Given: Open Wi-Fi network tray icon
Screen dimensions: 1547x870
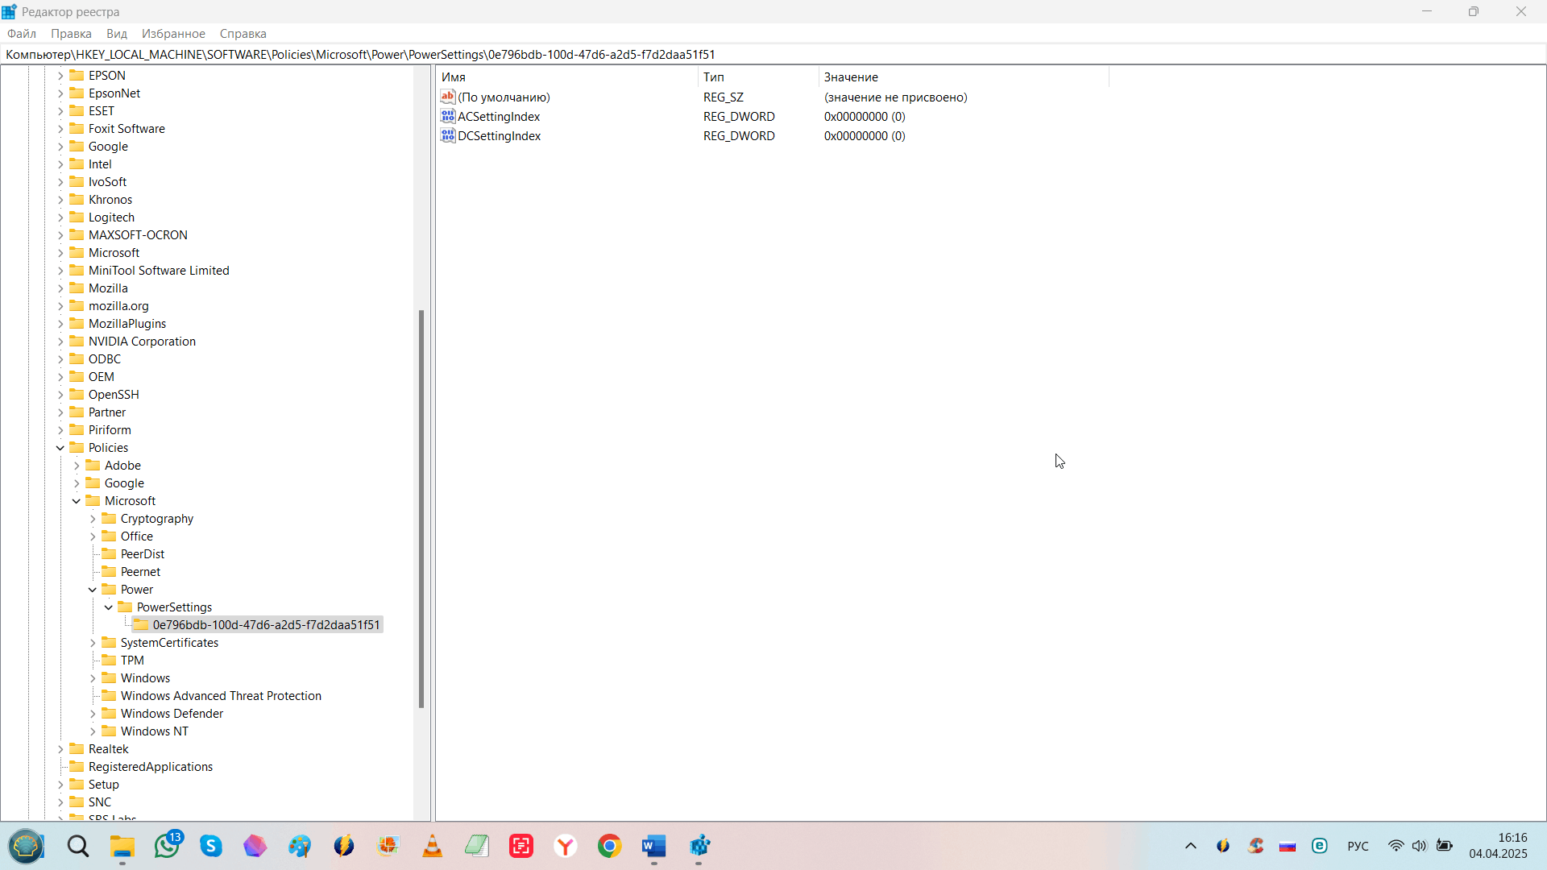Looking at the screenshot, I should tap(1396, 846).
